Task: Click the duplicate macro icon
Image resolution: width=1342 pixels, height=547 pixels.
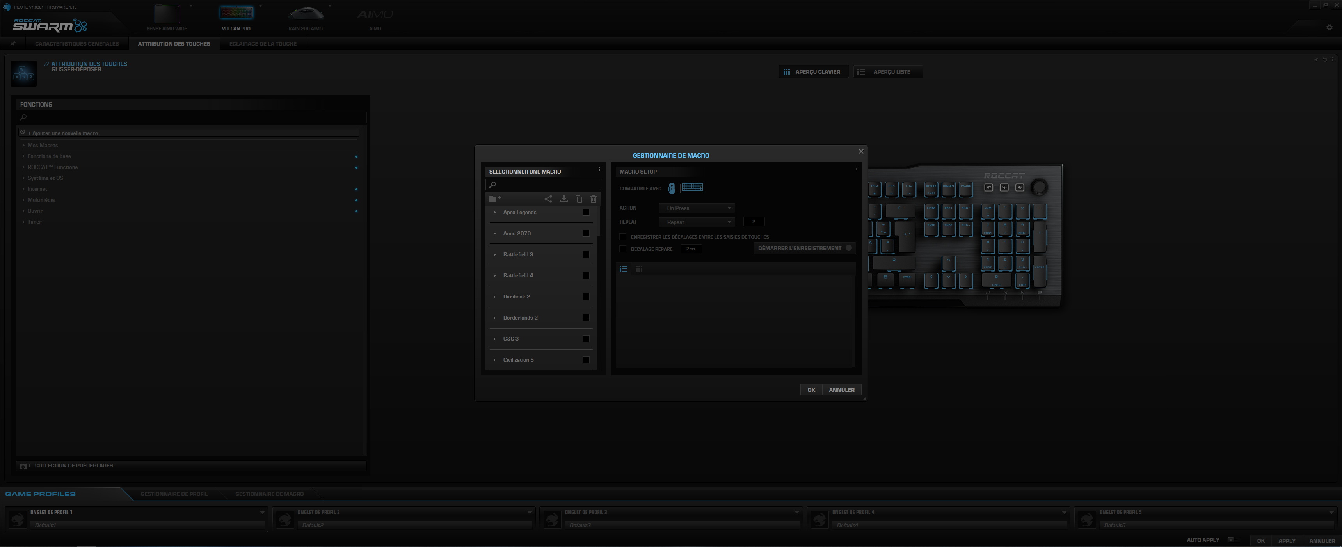Action: coord(578,199)
